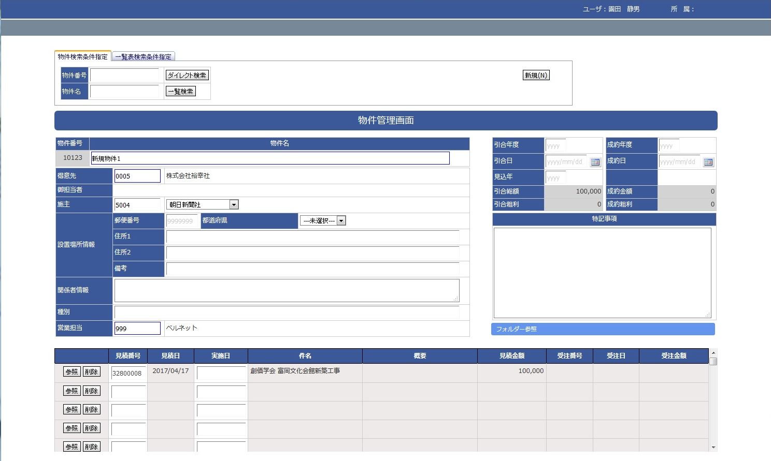The width and height of the screenshot is (771, 461).
Task: Click the 得意先 code field 0005
Action: click(x=137, y=176)
